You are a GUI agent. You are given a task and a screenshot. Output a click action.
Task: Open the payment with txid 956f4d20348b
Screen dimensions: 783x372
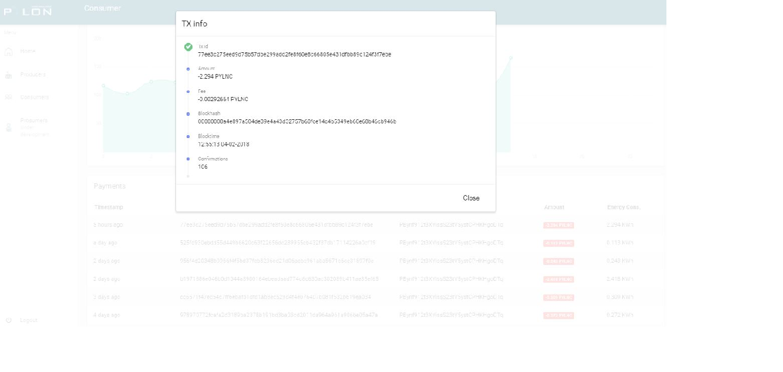pos(277,261)
